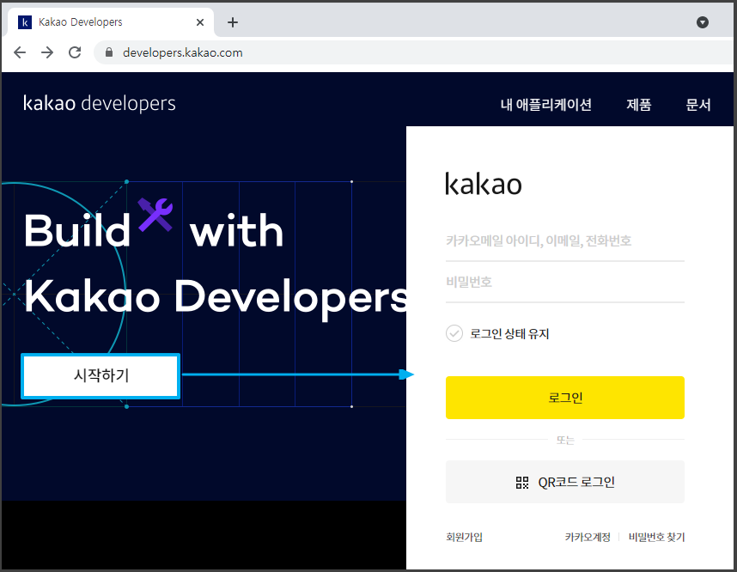Screen dimensions: 737x572
Task: Open the 내 애플리케이션 menu
Action: coord(546,103)
